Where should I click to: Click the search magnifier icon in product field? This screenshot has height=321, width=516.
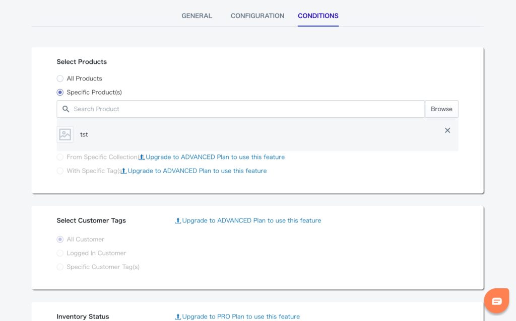pos(66,109)
